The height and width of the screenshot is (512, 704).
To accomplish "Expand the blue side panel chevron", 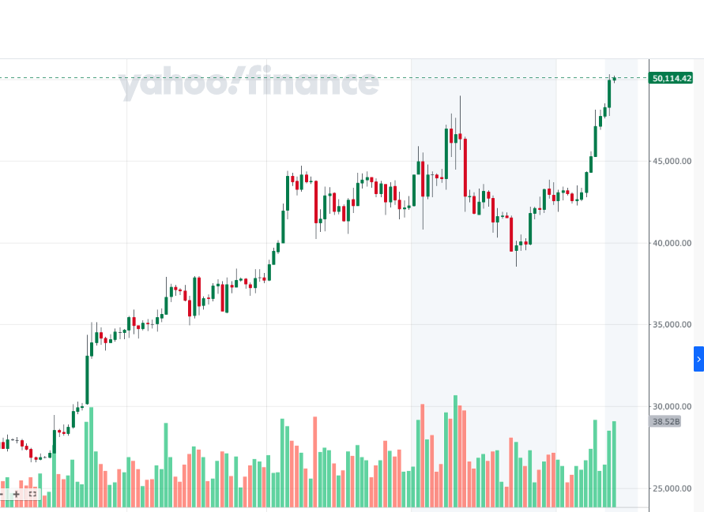I will [698, 359].
